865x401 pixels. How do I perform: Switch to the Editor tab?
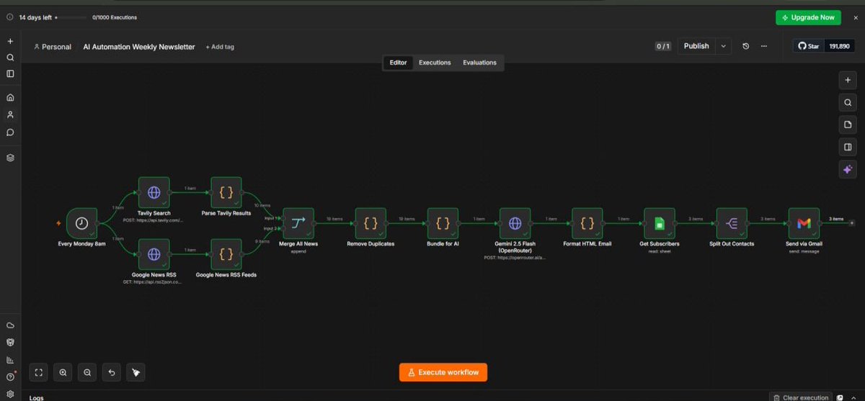click(398, 63)
